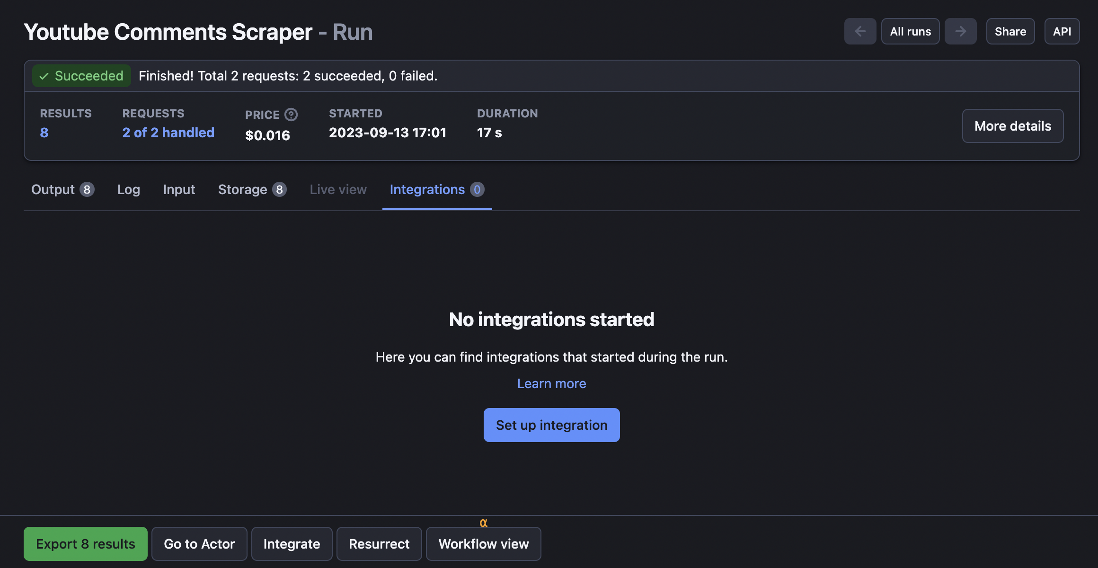The height and width of the screenshot is (568, 1098).
Task: Click the Share icon button
Action: (1010, 30)
